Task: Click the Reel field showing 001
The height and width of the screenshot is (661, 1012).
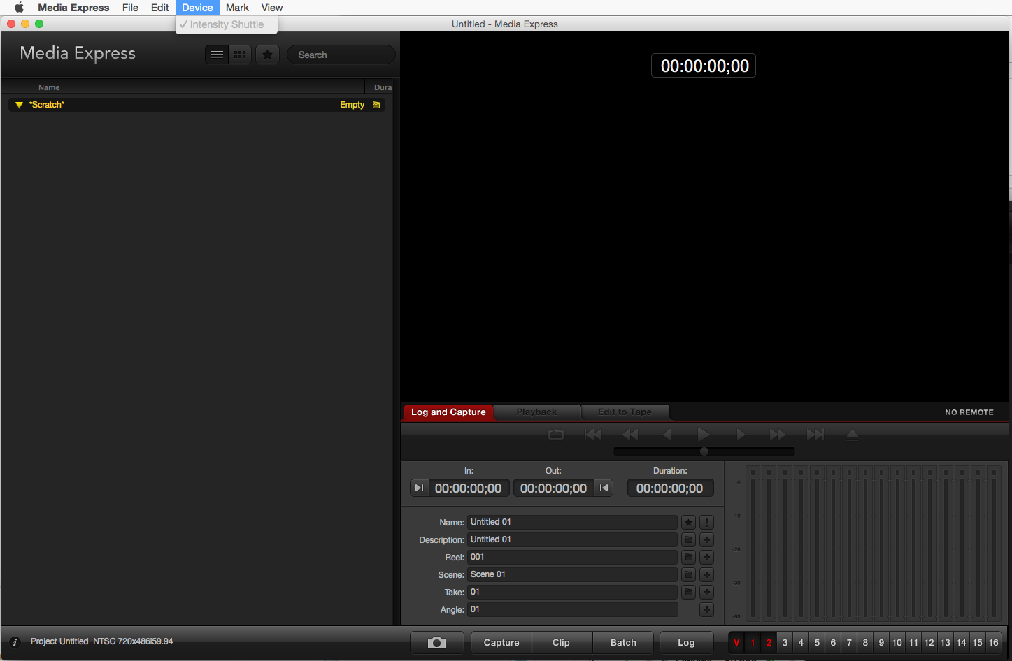Action: tap(572, 557)
